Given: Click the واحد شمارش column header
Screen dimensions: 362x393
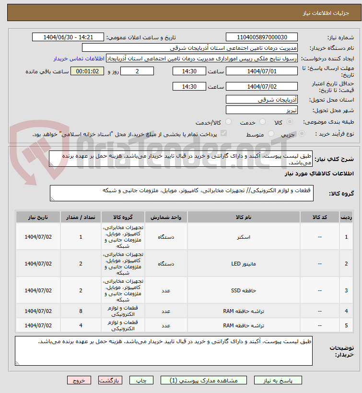Looking at the screenshot, I should (166, 217).
